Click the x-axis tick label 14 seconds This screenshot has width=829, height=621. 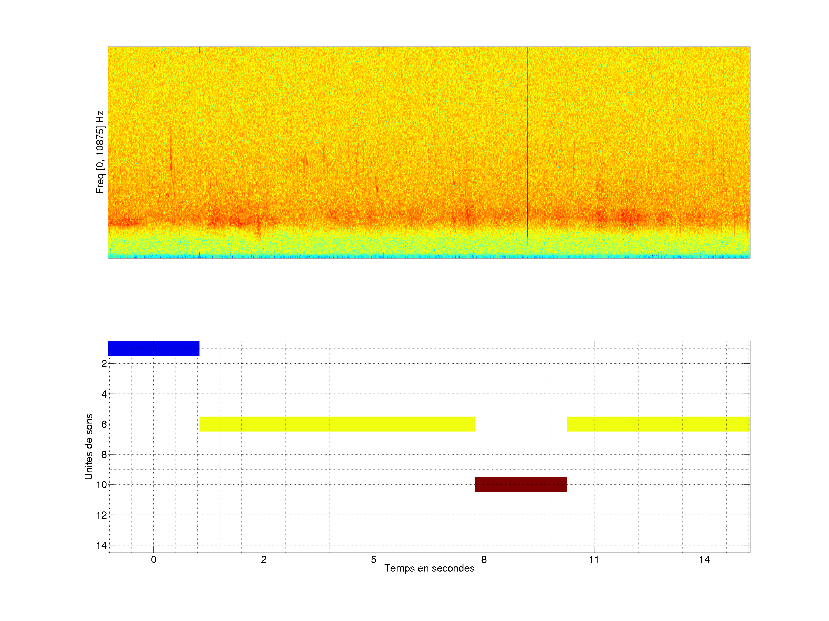[x=704, y=559]
